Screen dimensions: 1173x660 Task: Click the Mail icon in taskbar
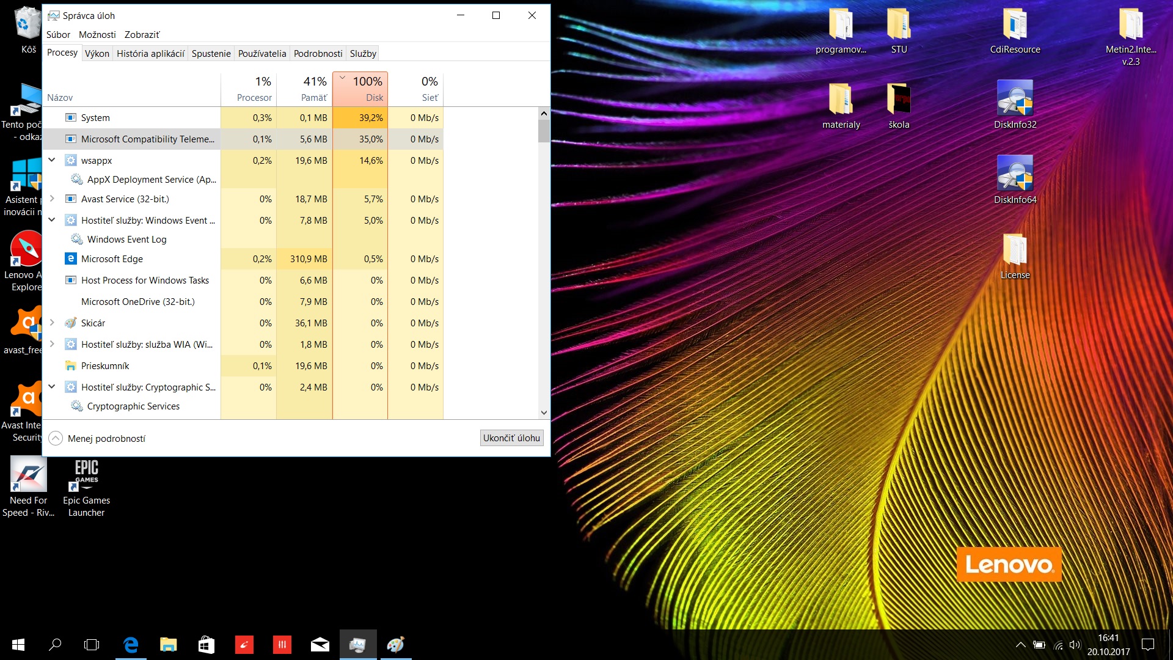point(320,645)
